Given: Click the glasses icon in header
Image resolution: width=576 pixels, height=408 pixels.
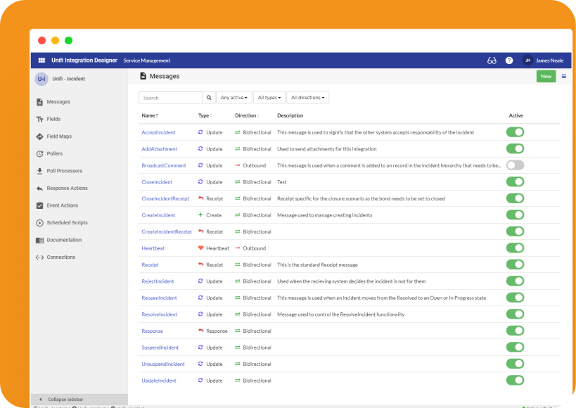Looking at the screenshot, I should [492, 60].
